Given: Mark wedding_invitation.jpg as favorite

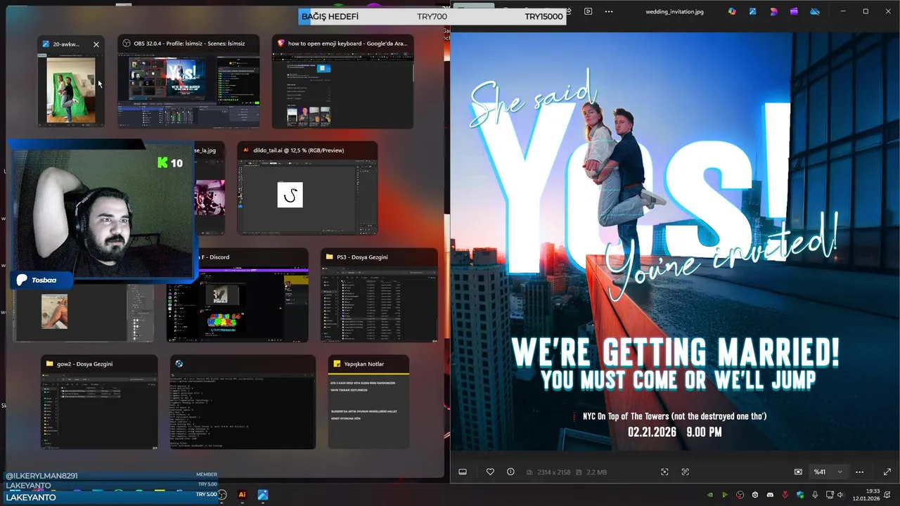Looking at the screenshot, I should [x=490, y=472].
